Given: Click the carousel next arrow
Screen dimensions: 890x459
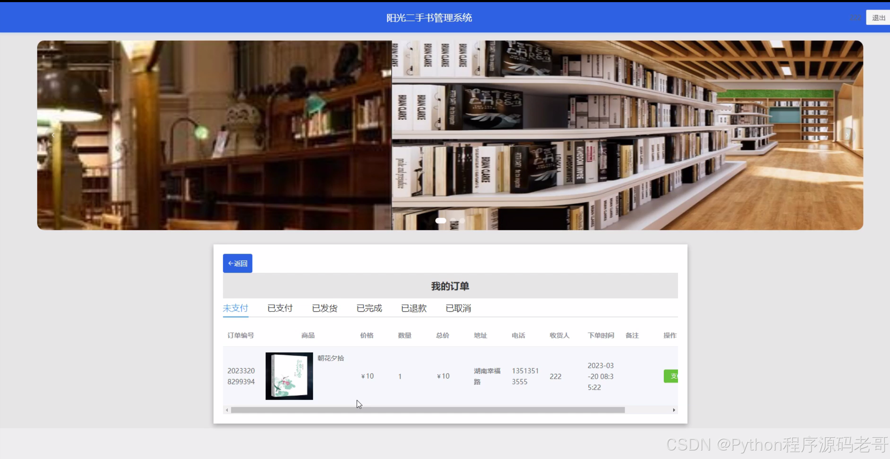Looking at the screenshot, I should click(847, 135).
